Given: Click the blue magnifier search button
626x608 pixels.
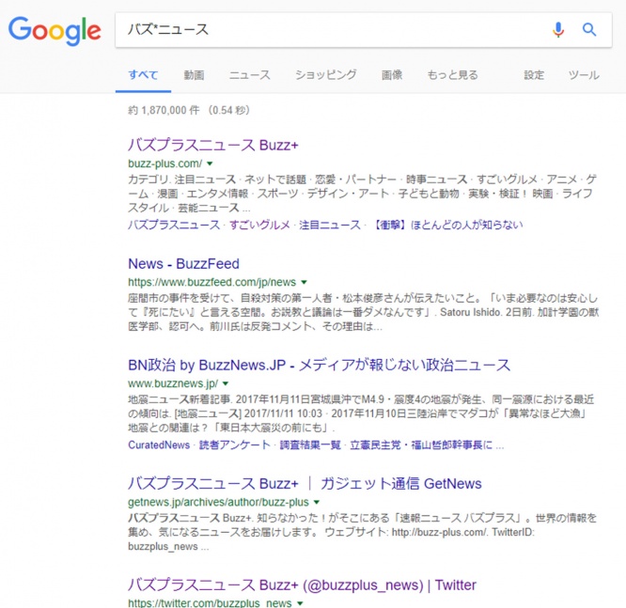Looking at the screenshot, I should (589, 29).
